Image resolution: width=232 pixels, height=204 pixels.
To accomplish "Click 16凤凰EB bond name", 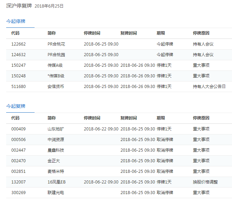I will (x=56, y=182).
